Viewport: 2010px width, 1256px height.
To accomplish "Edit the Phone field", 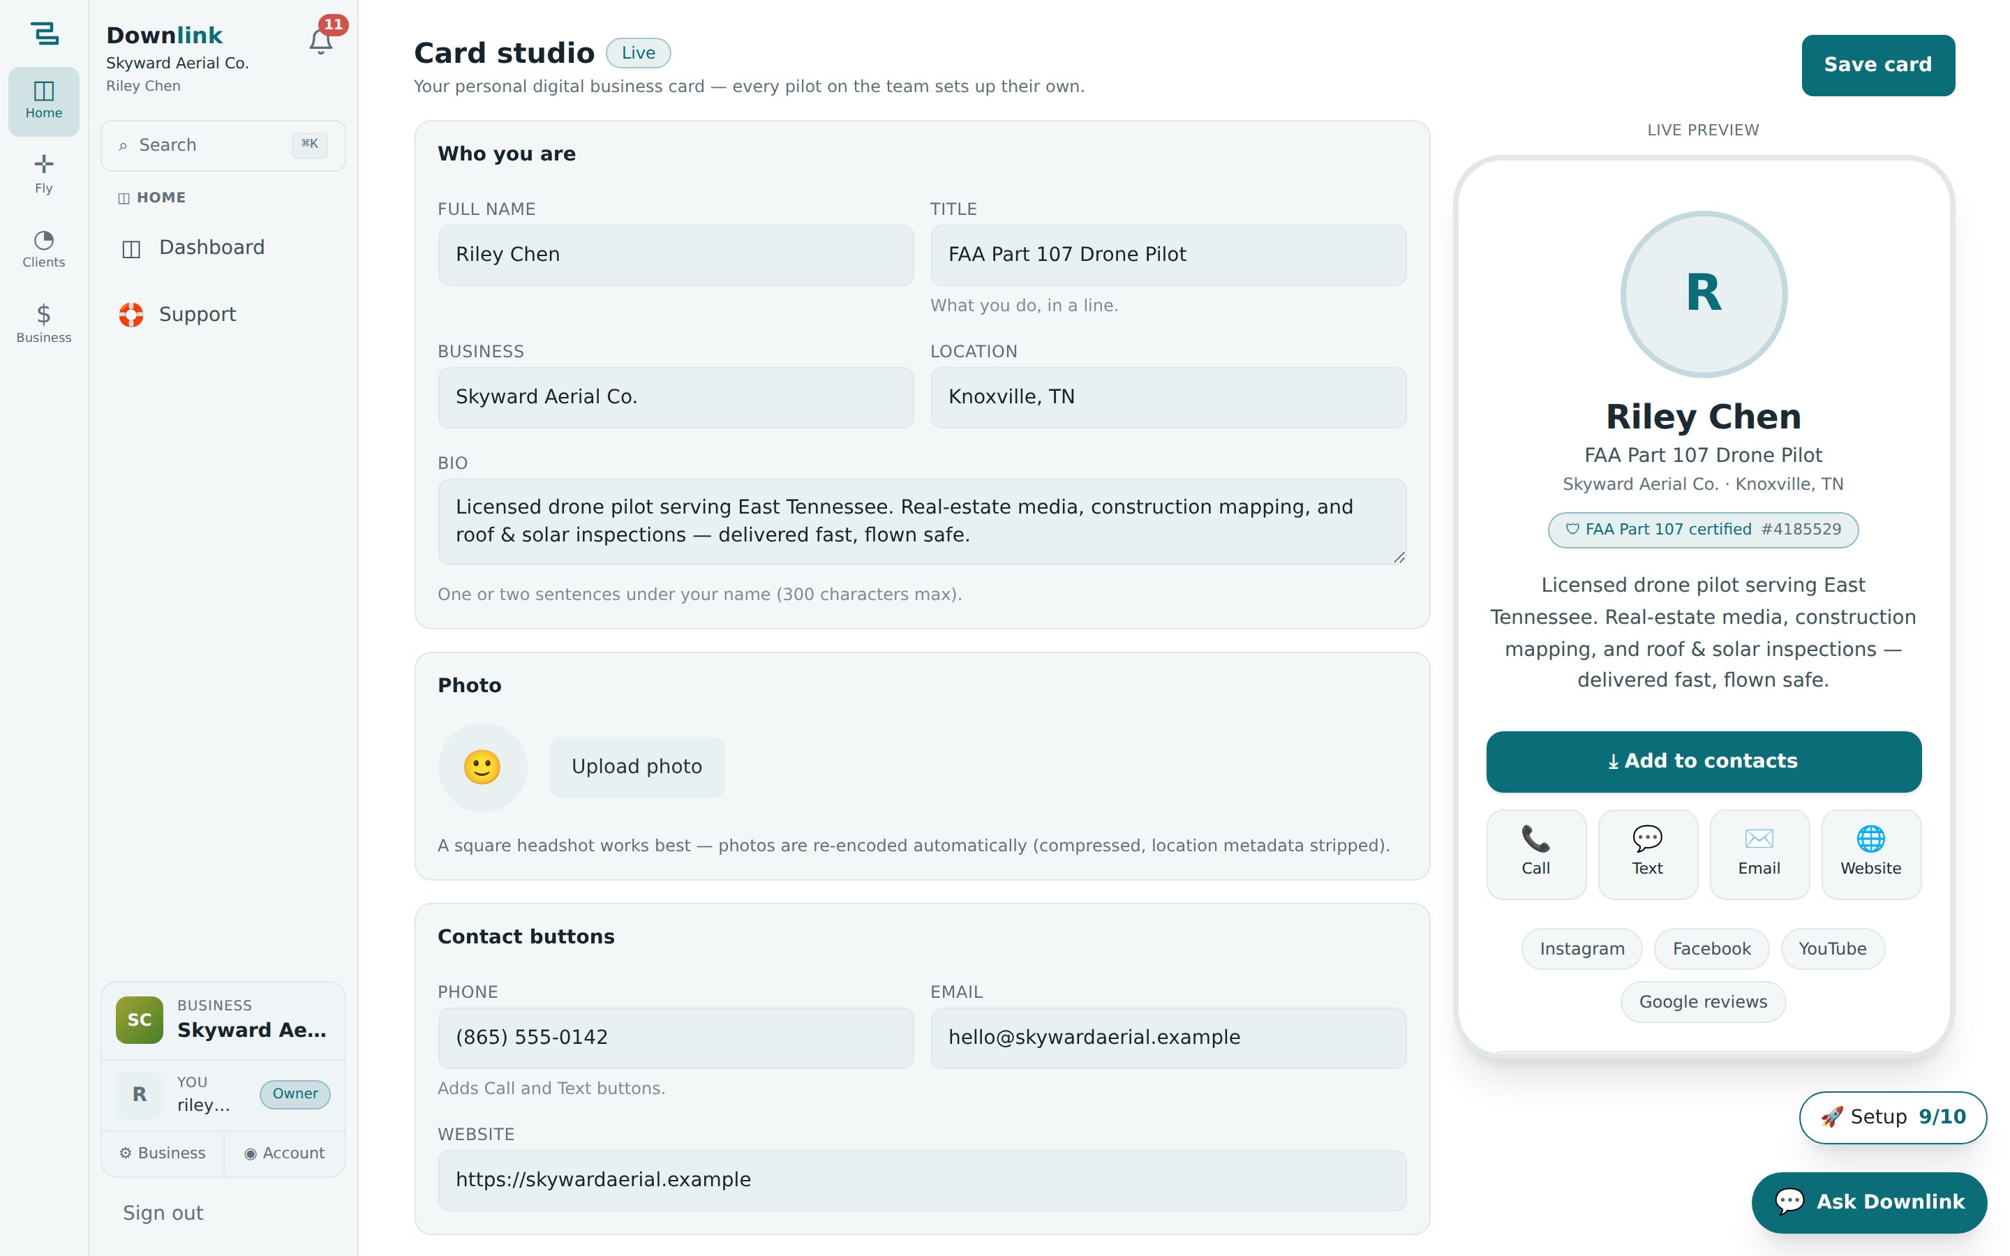I will 676,1038.
